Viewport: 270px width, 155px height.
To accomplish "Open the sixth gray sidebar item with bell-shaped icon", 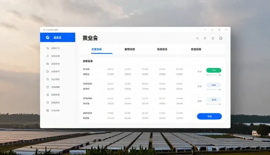I will click(53, 87).
